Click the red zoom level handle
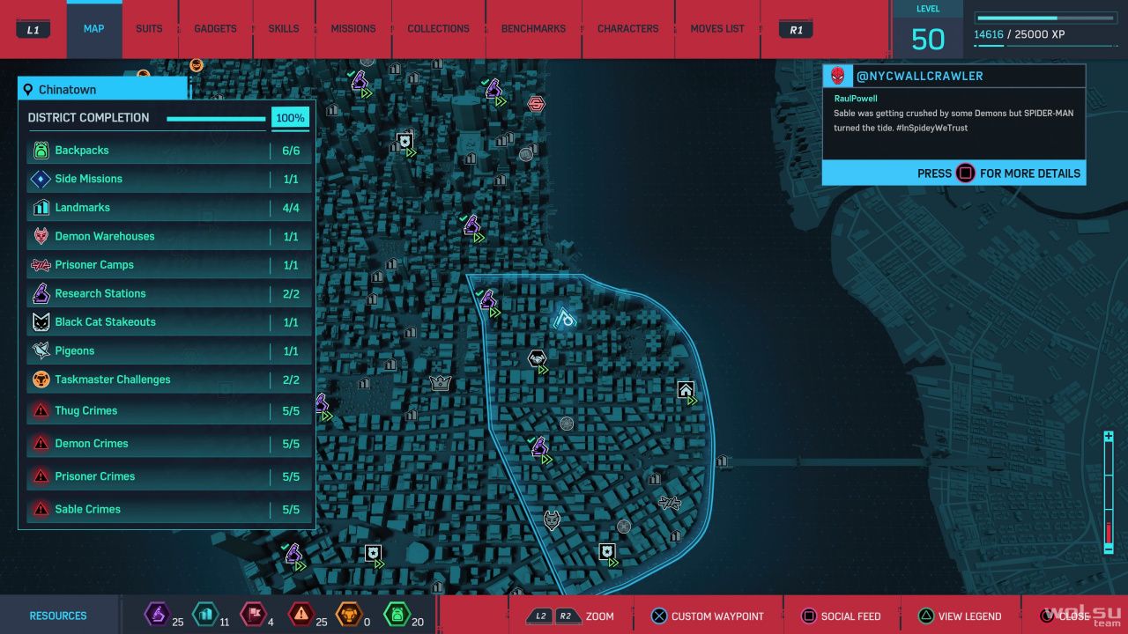 (1109, 533)
